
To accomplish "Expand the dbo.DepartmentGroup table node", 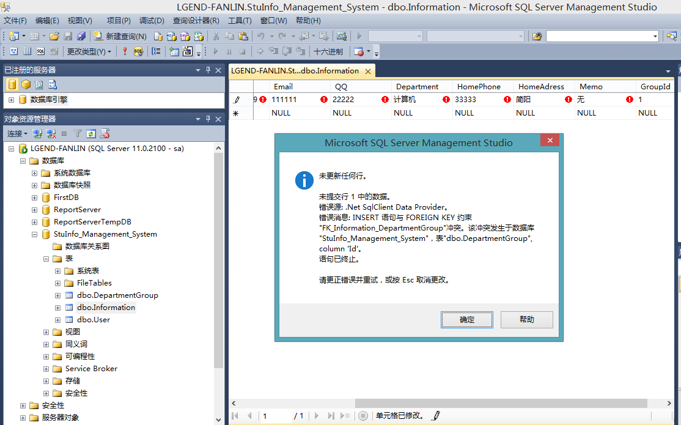I will 57,295.
